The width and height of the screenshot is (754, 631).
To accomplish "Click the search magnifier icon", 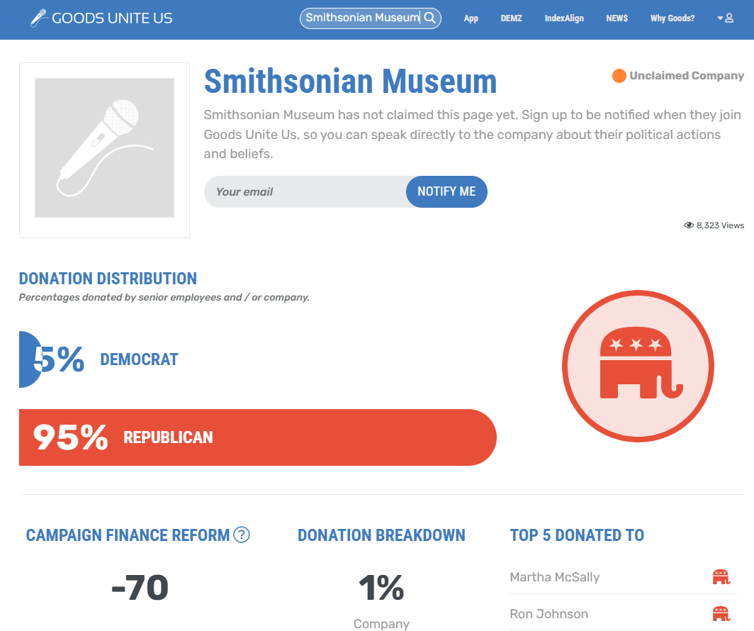I will tap(430, 18).
